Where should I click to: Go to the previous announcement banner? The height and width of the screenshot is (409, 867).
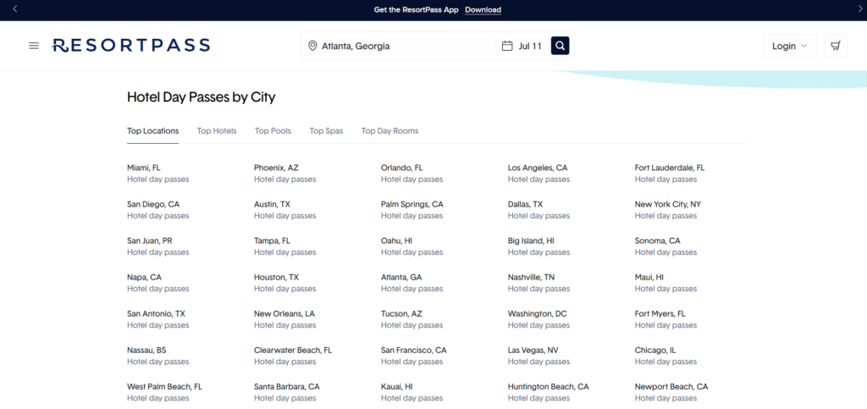(x=15, y=8)
